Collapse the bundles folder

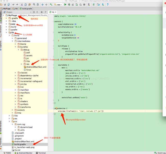(16, 47)
